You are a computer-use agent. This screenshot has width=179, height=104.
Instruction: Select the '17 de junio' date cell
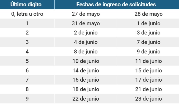[x=148, y=80]
